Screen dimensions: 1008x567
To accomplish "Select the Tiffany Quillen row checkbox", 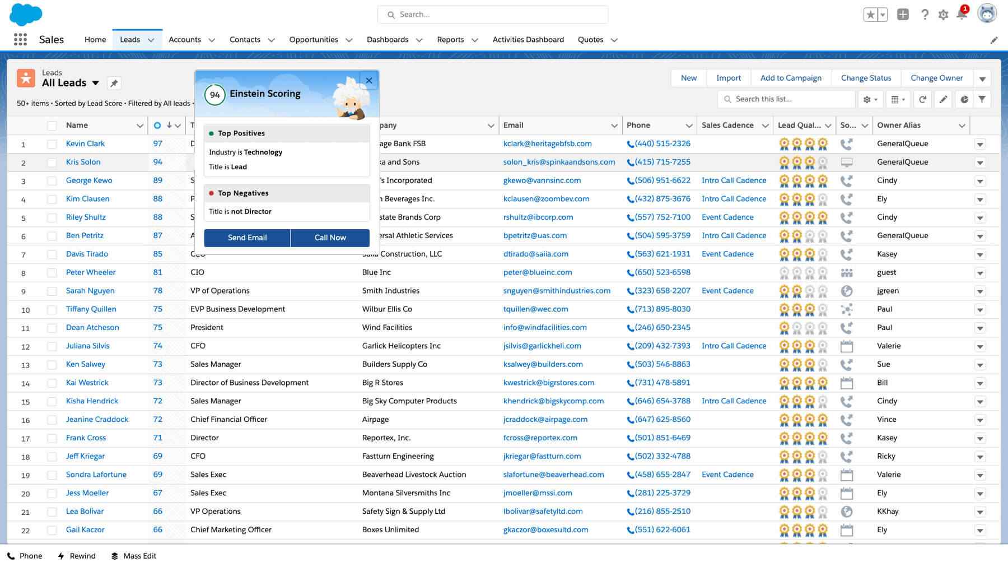I will pyautogui.click(x=52, y=309).
